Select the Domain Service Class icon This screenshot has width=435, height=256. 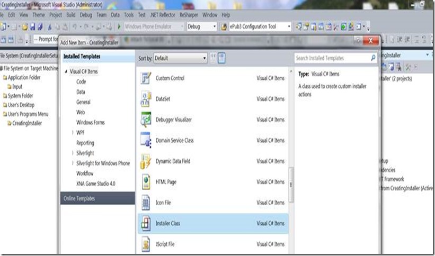[x=145, y=140]
